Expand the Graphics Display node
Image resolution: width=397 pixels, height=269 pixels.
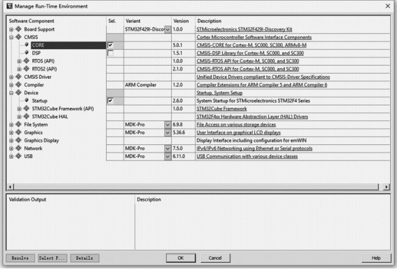(11, 141)
